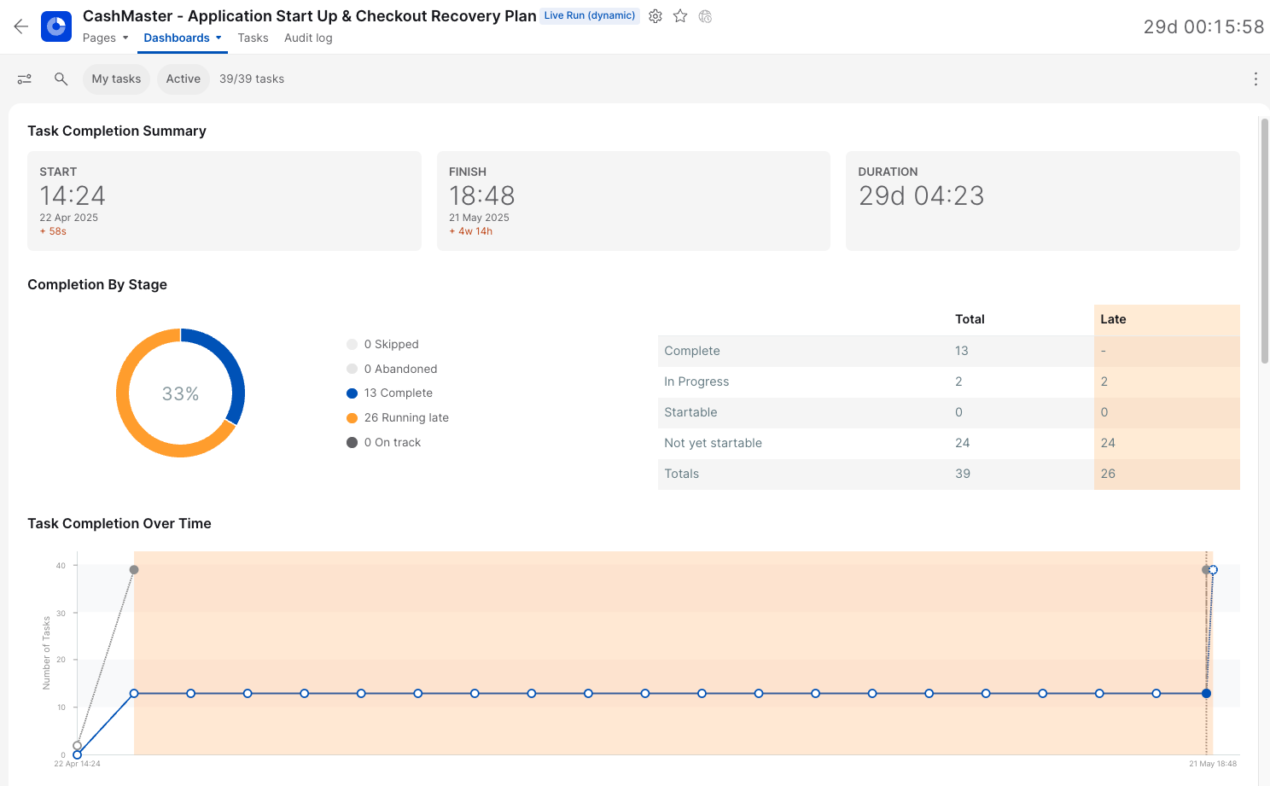Click the Task Completion Summary heading

pyautogui.click(x=117, y=131)
